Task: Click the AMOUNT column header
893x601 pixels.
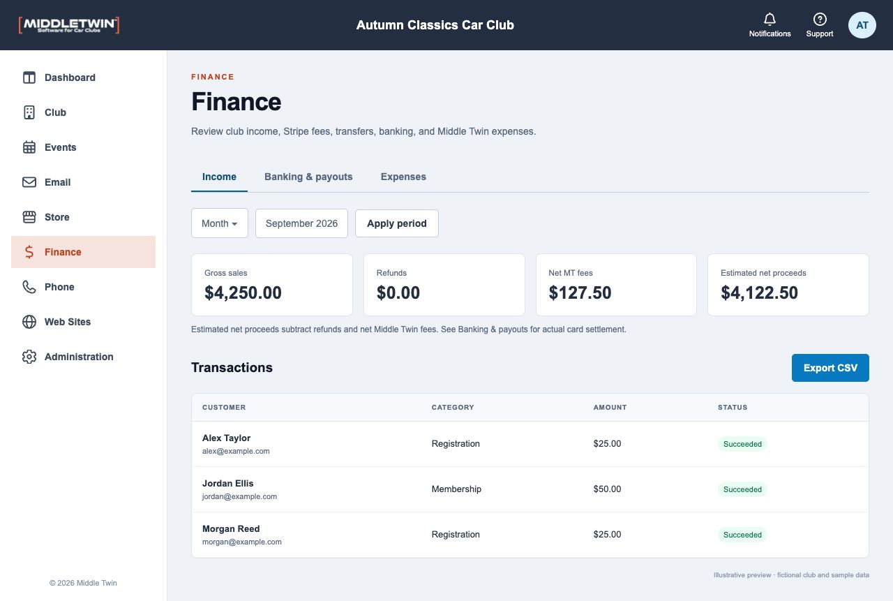Action: pyautogui.click(x=610, y=408)
